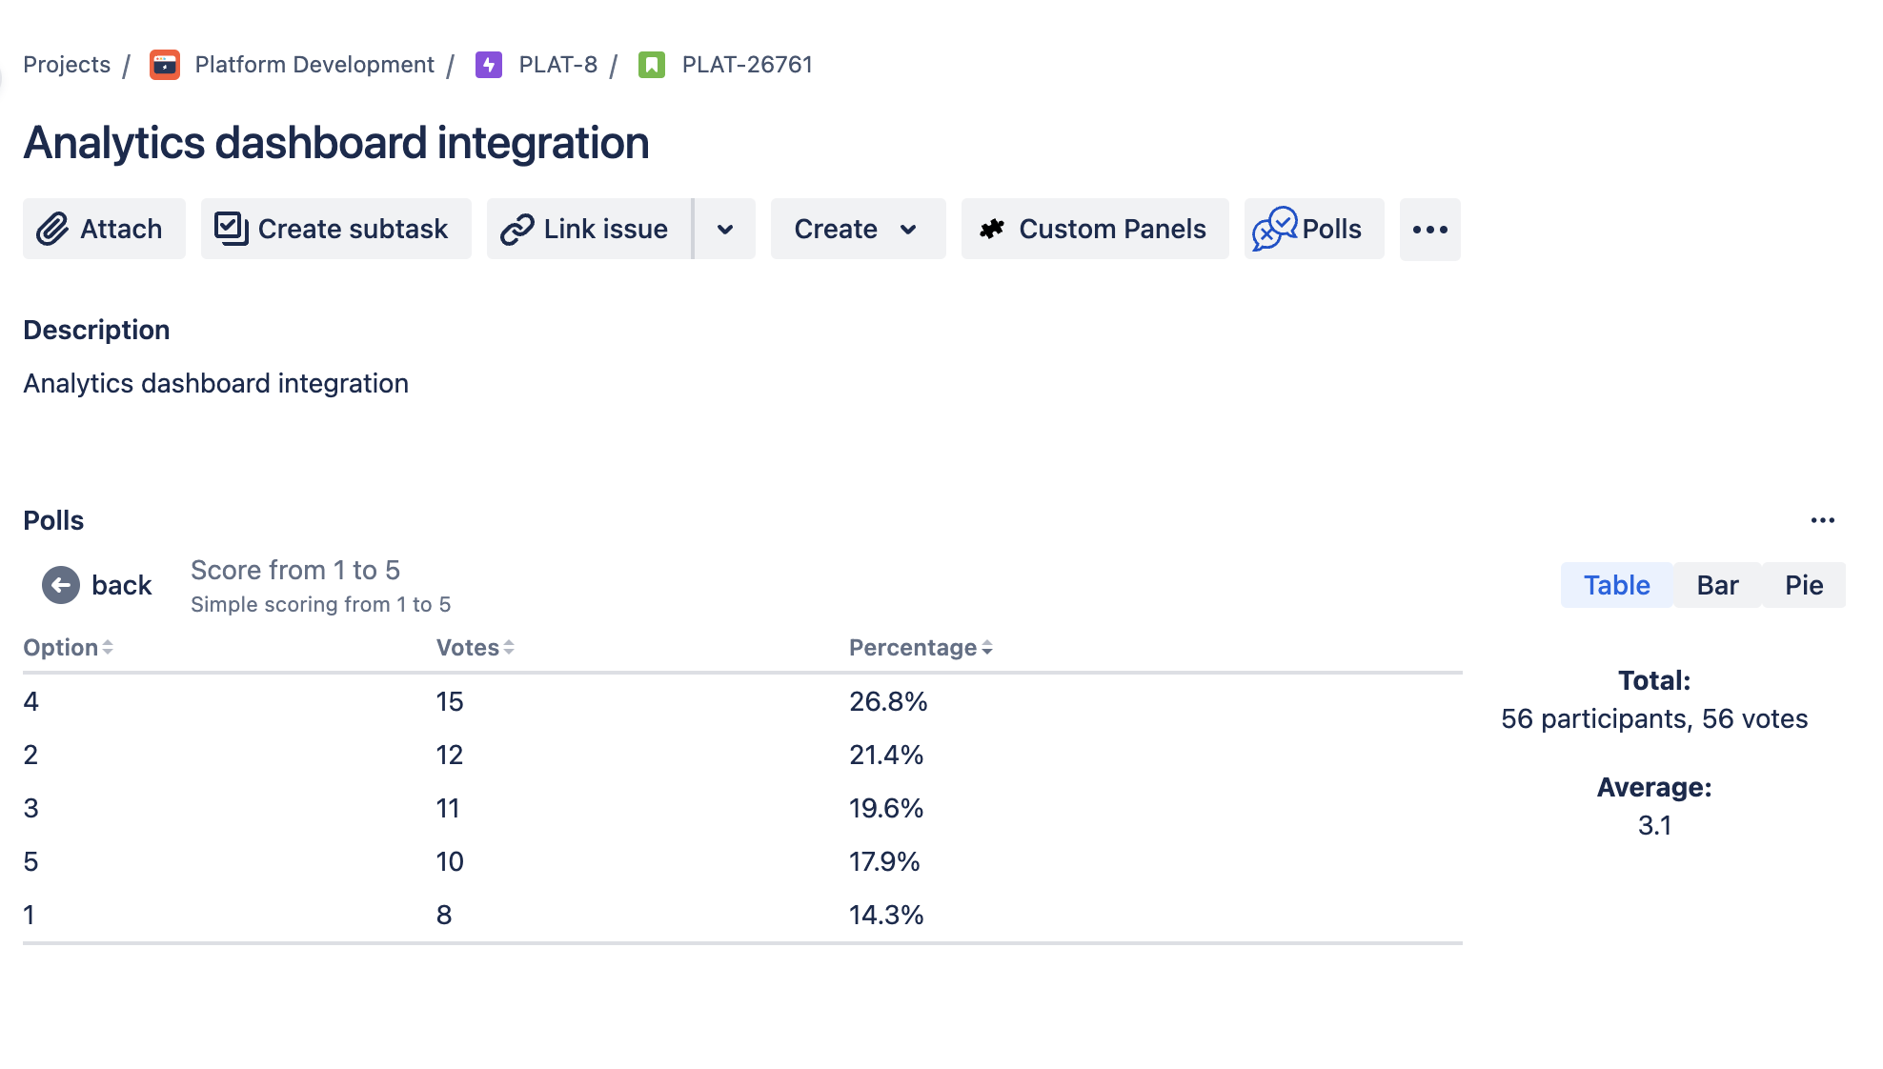The height and width of the screenshot is (1069, 1883).
Task: Open Custom Panels via puzzle icon
Action: coord(992,228)
